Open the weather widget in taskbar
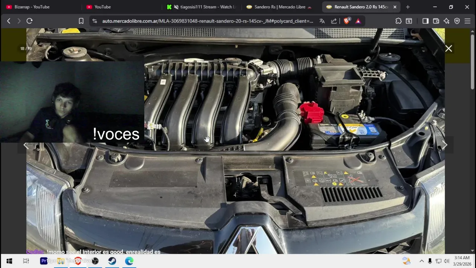 coord(406,261)
